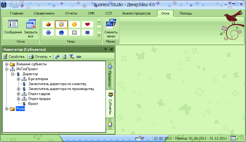
Task: Pick the blue apple theme
Action: [x=61, y=32]
